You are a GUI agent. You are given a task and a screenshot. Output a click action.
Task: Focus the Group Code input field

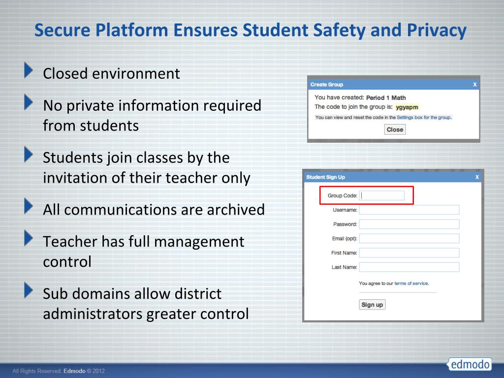(x=382, y=195)
